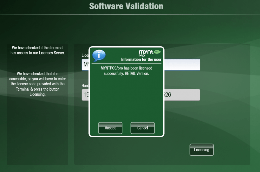Click the instruction panel about Licenses Server
Image resolution: width=260 pixels, height=172 pixels.
click(37, 50)
